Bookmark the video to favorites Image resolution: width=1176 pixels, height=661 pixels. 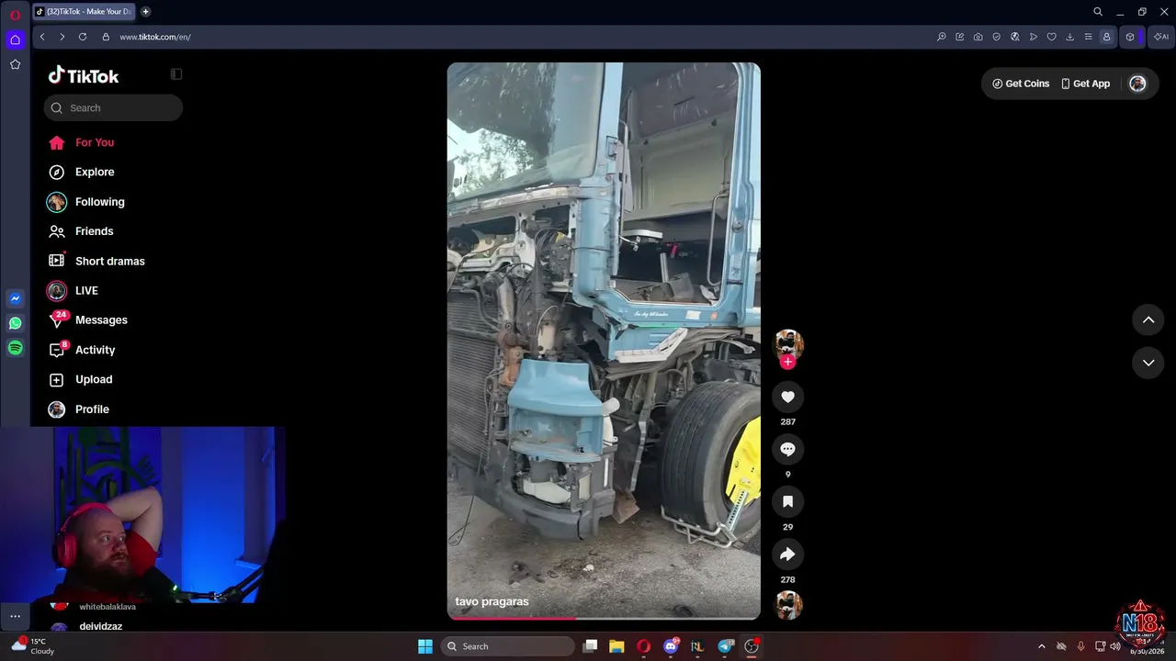[787, 501]
